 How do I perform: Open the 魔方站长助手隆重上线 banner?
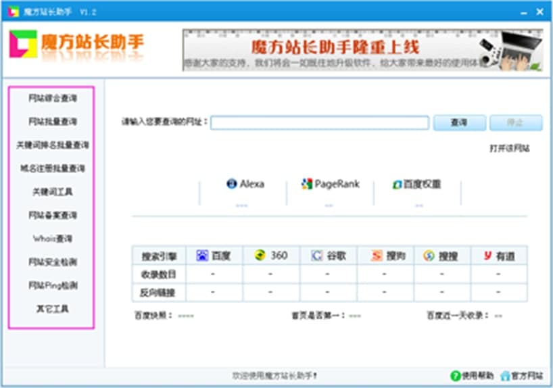tap(362, 50)
